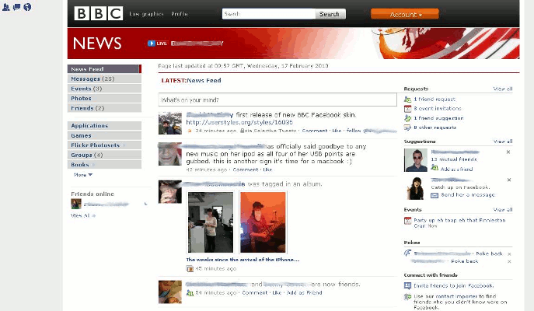Open the office photo thumbnail in album

211,222
